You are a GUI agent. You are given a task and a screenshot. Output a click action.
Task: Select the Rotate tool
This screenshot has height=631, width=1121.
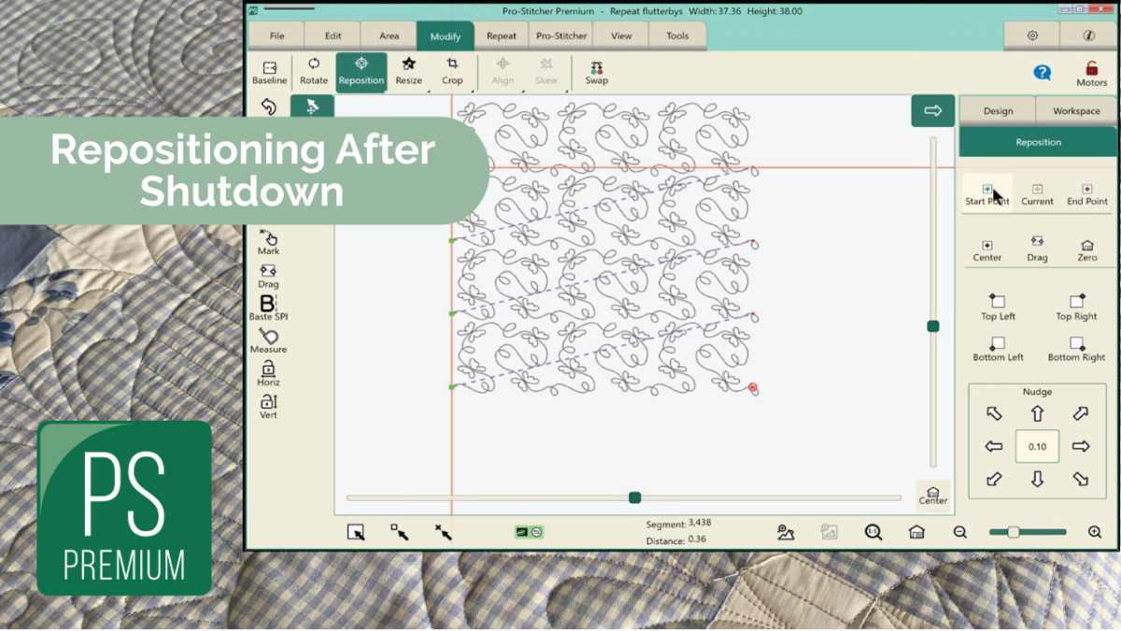click(x=313, y=72)
